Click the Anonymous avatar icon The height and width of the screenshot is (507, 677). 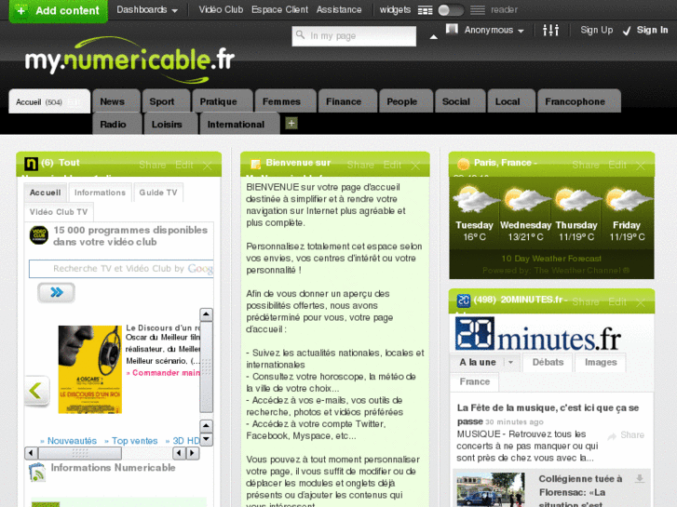click(452, 30)
